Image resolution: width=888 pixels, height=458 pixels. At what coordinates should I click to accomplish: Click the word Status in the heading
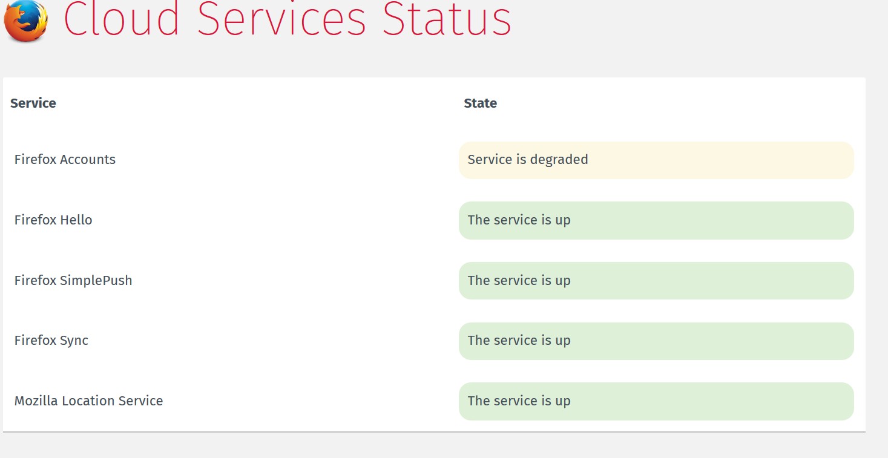[x=447, y=19]
